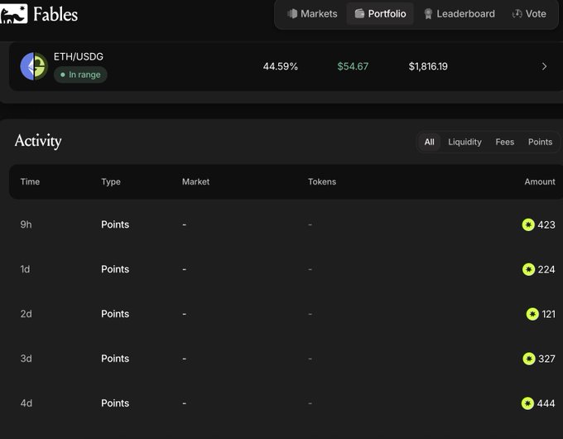The height and width of the screenshot is (439, 563).
Task: Click the ETH/USDG token pair icon
Action: click(34, 66)
